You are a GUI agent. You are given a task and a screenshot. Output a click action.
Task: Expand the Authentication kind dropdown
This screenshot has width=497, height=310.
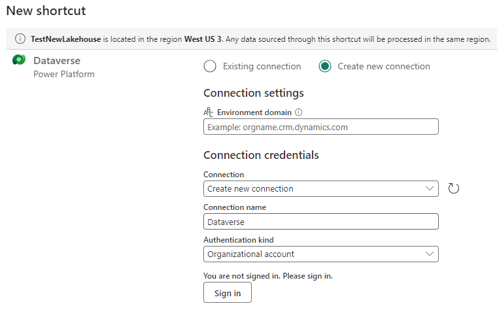point(321,254)
